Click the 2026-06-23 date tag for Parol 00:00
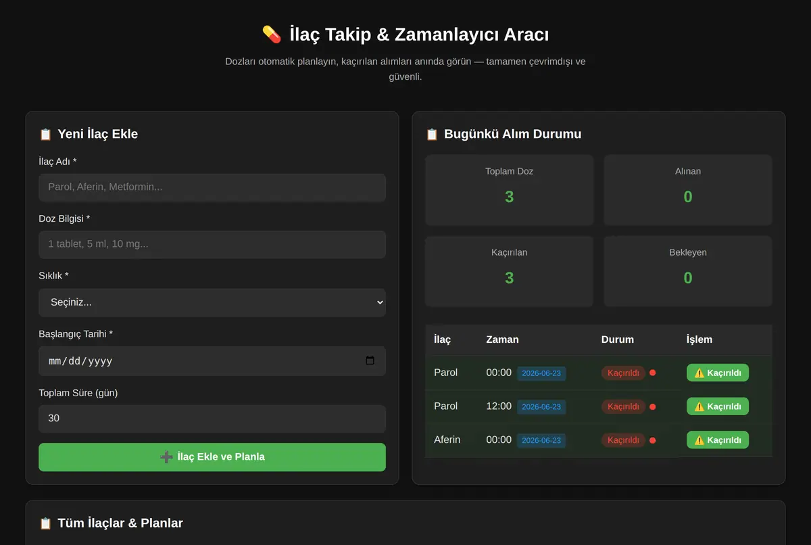The height and width of the screenshot is (545, 811). (x=541, y=373)
